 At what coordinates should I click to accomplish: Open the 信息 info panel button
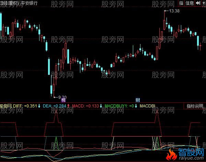pyautogui.click(x=190, y=3)
